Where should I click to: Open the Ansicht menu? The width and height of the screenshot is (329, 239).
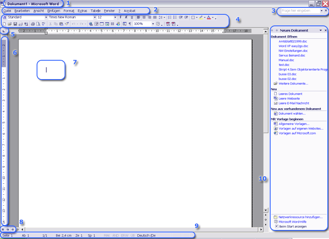pos(39,11)
